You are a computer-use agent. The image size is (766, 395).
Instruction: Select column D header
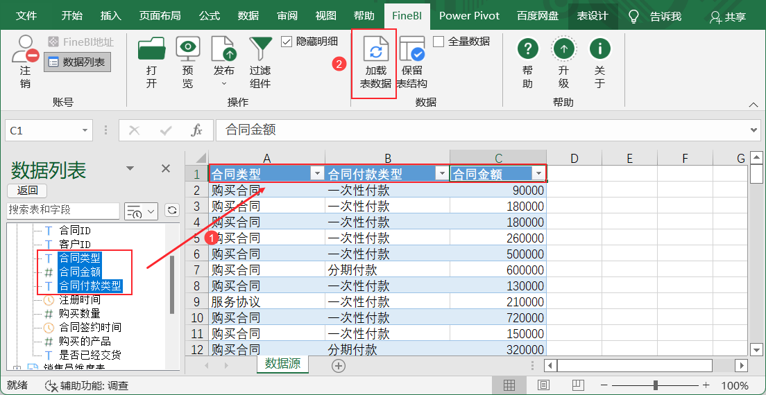point(574,158)
